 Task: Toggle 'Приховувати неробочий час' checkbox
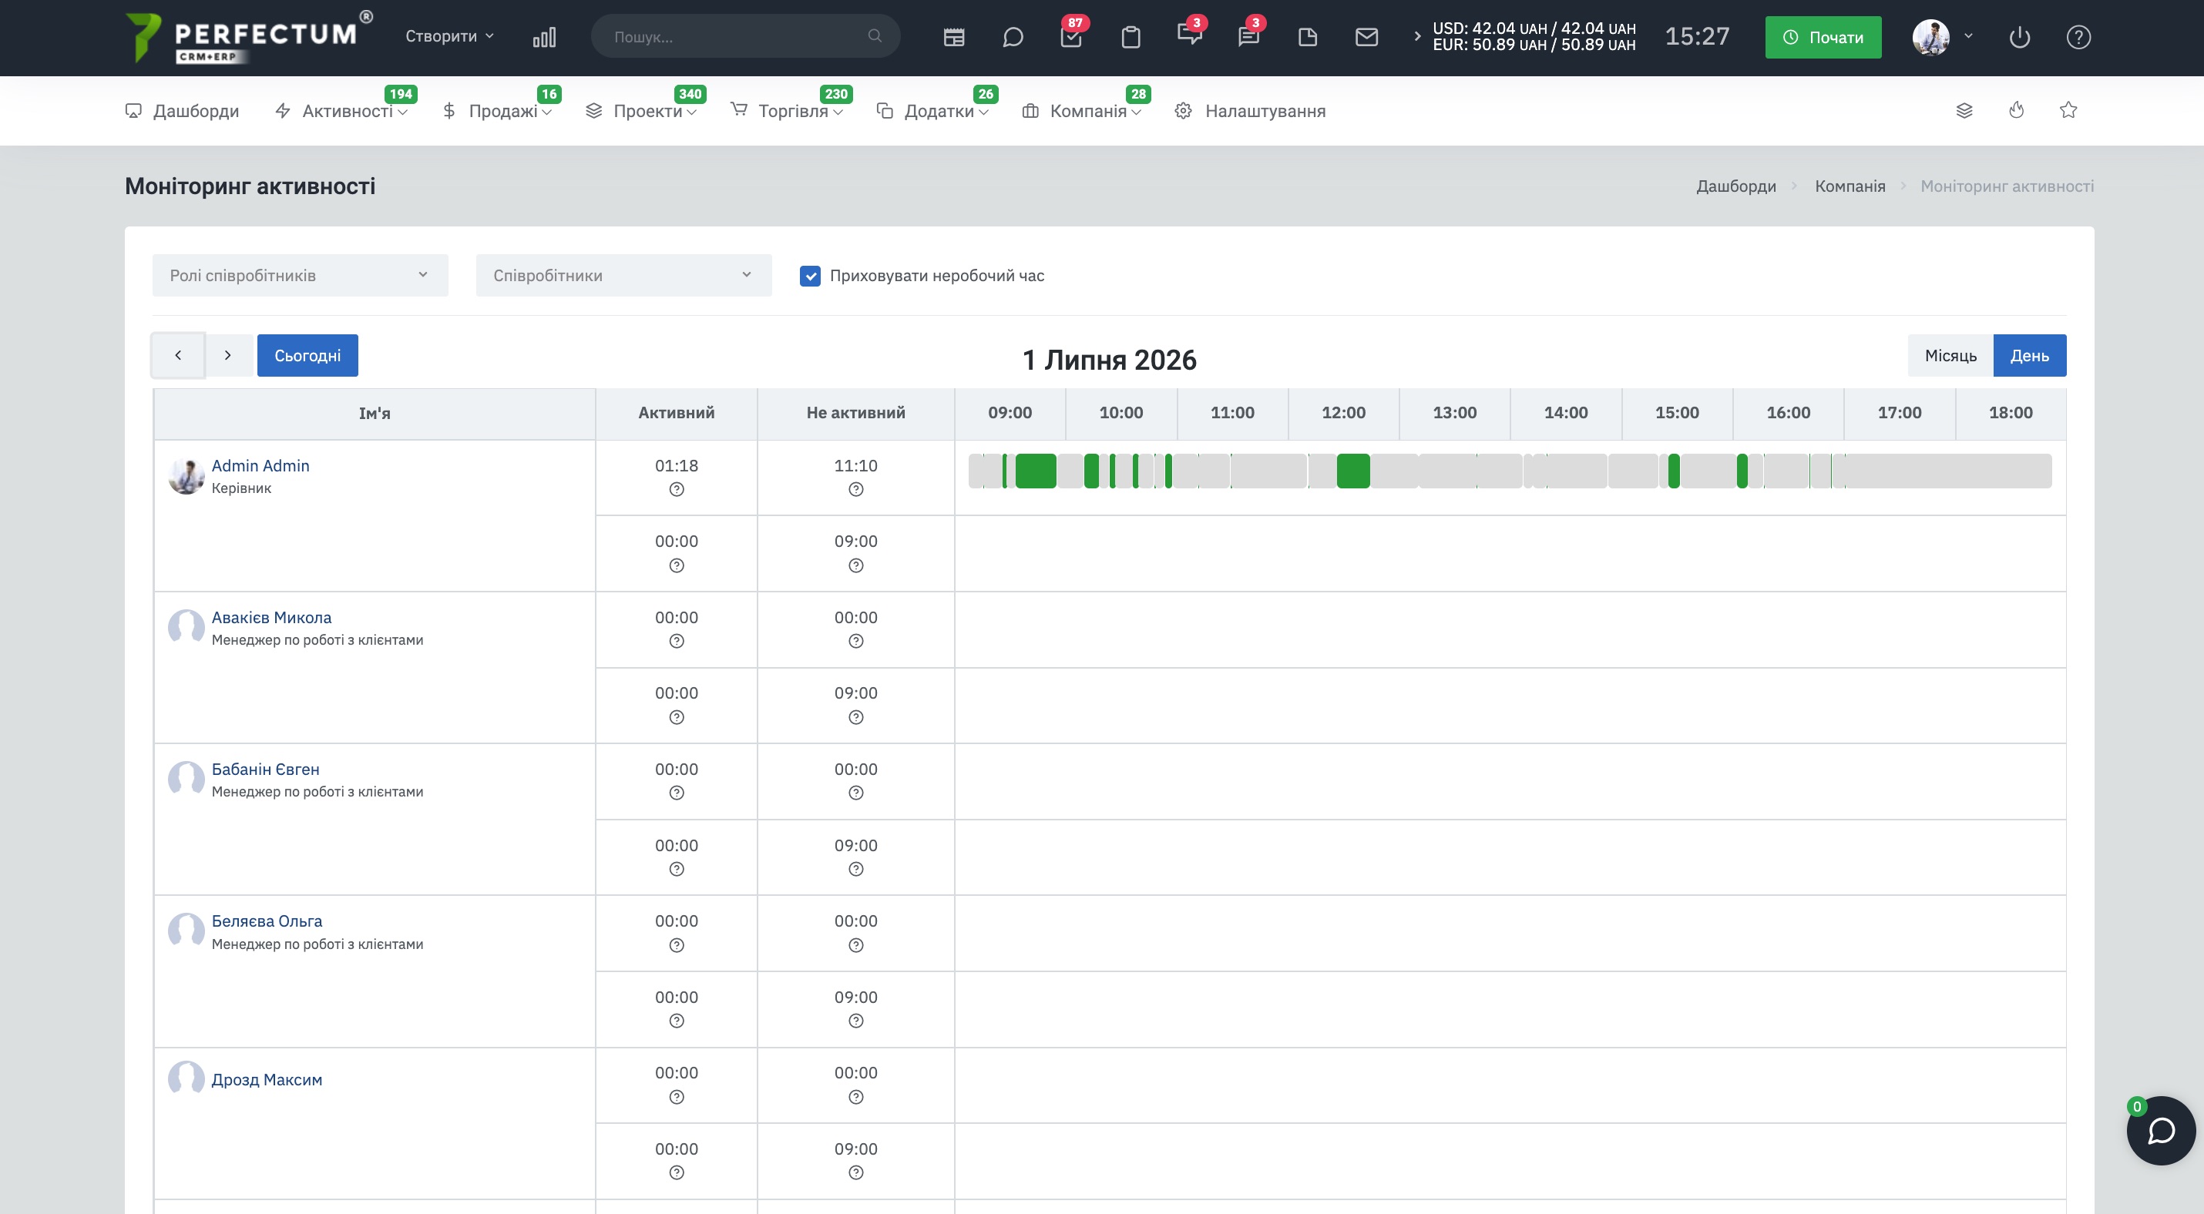809,275
